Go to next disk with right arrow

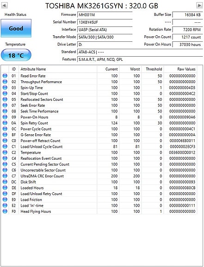pos(199,6)
